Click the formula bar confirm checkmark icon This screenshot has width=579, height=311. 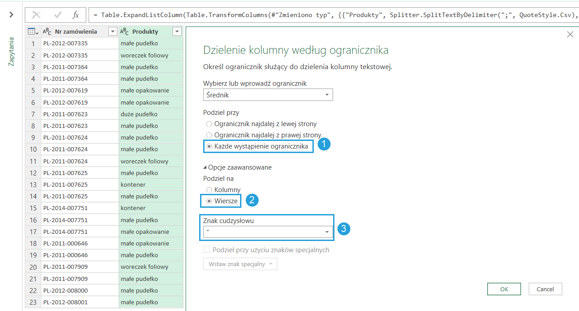[x=58, y=15]
